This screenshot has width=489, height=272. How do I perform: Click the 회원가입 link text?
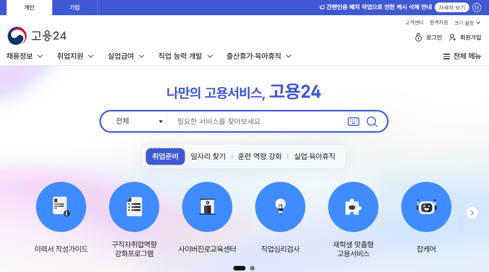click(471, 37)
